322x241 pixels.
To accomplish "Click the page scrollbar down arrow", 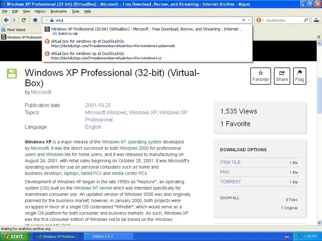I will (319, 222).
